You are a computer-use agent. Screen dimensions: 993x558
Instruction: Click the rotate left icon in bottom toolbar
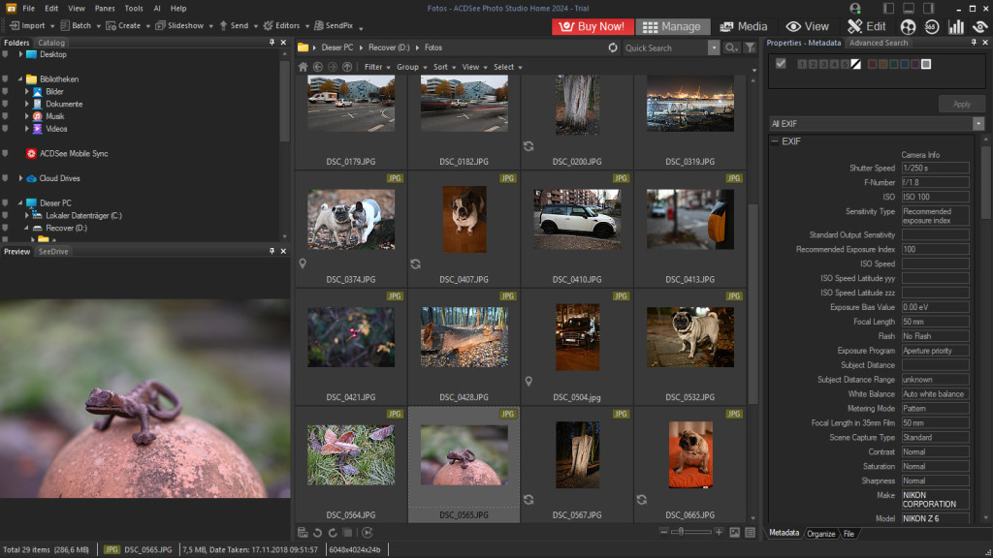318,532
